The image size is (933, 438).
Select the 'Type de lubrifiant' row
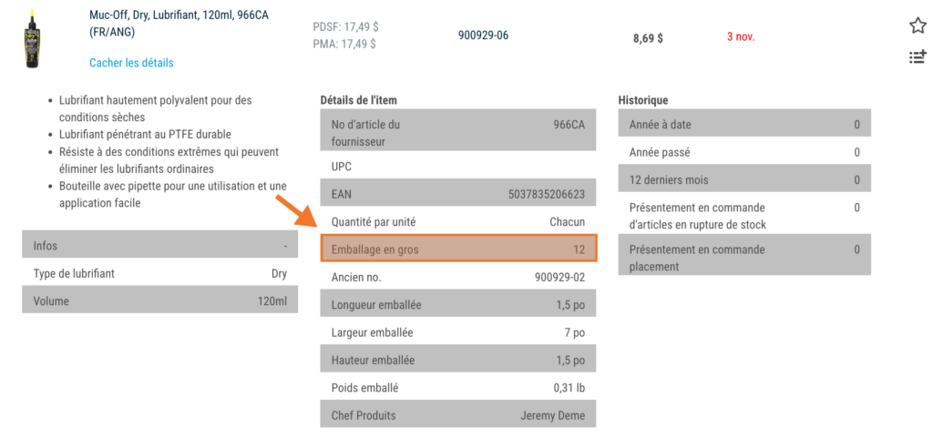tap(159, 273)
